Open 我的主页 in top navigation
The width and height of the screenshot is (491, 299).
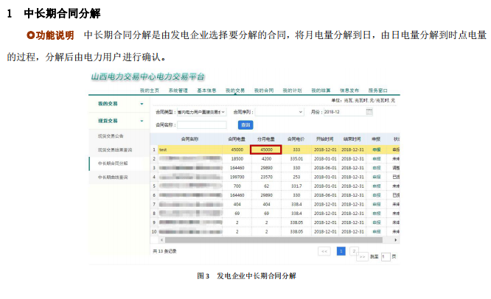150,91
